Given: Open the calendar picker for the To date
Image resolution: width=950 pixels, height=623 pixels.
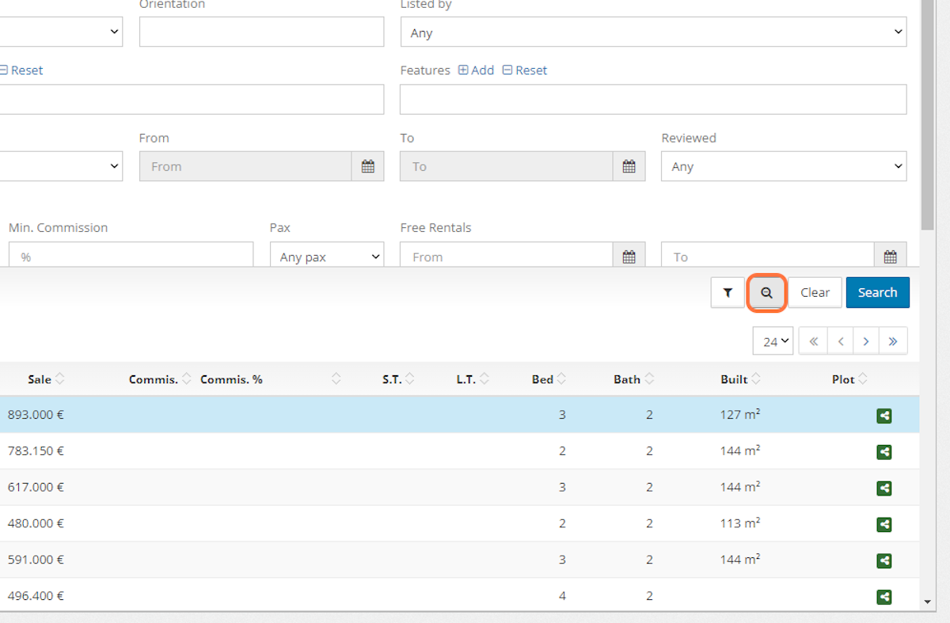Looking at the screenshot, I should click(x=629, y=166).
